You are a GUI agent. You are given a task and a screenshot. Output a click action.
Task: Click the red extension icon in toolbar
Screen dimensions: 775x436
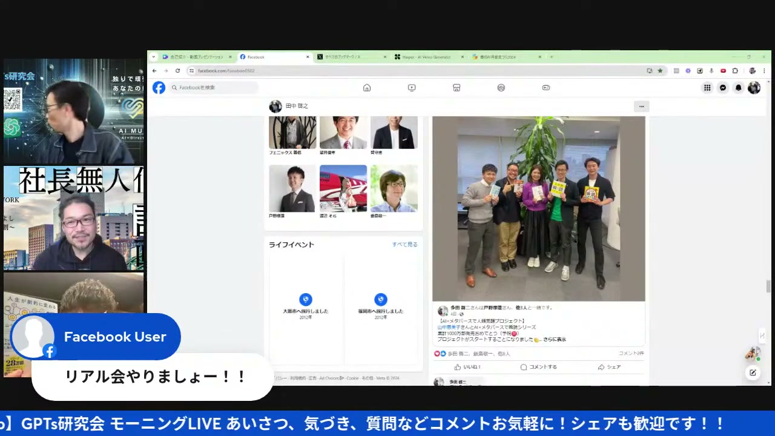click(x=723, y=71)
